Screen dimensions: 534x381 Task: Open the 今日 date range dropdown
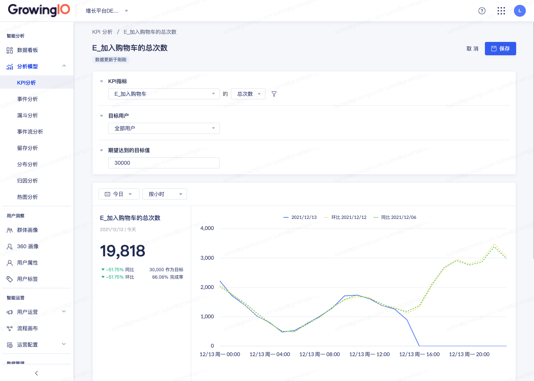pyautogui.click(x=119, y=194)
